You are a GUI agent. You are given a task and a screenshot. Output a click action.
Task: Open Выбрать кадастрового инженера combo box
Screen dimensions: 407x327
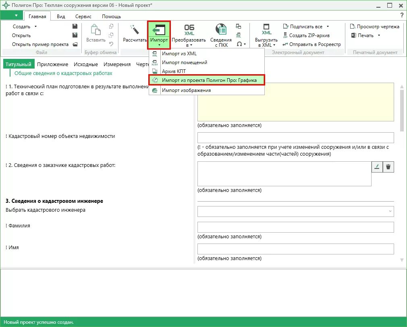click(296, 211)
